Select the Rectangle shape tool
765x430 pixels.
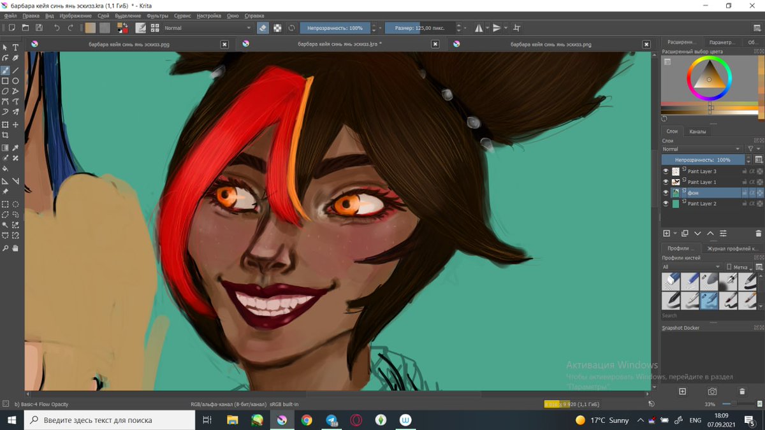point(5,81)
